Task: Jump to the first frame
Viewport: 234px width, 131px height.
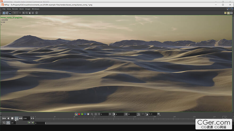Action: [x=4, y=118]
